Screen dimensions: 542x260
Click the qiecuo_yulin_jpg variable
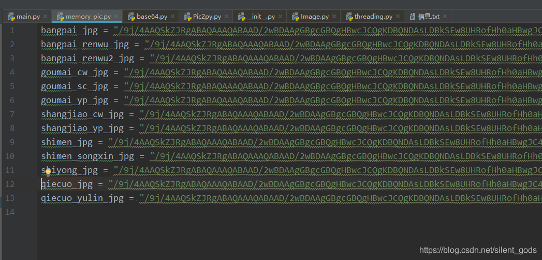click(x=82, y=198)
